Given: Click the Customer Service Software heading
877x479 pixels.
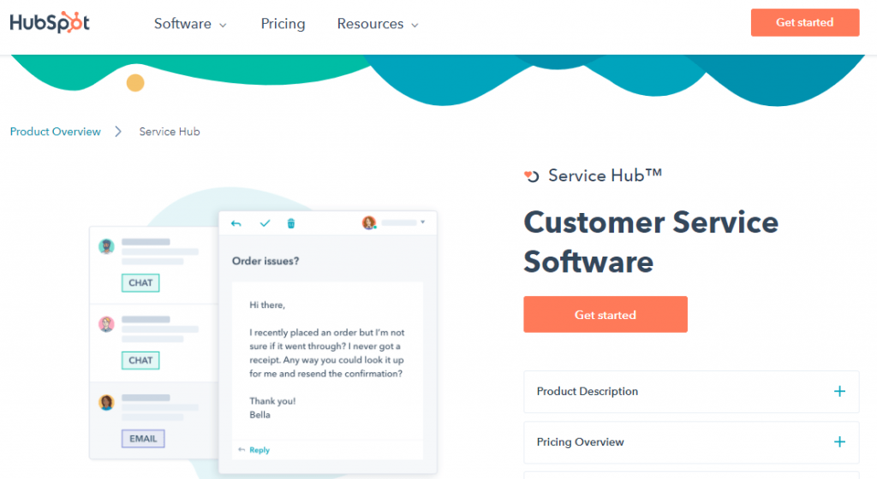Looking at the screenshot, I should 651,242.
